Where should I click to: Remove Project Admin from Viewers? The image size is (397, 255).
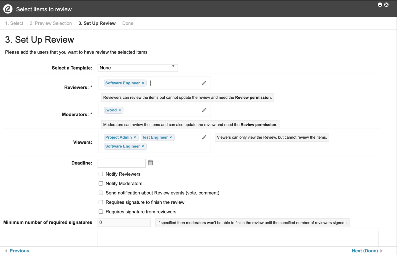(135, 137)
